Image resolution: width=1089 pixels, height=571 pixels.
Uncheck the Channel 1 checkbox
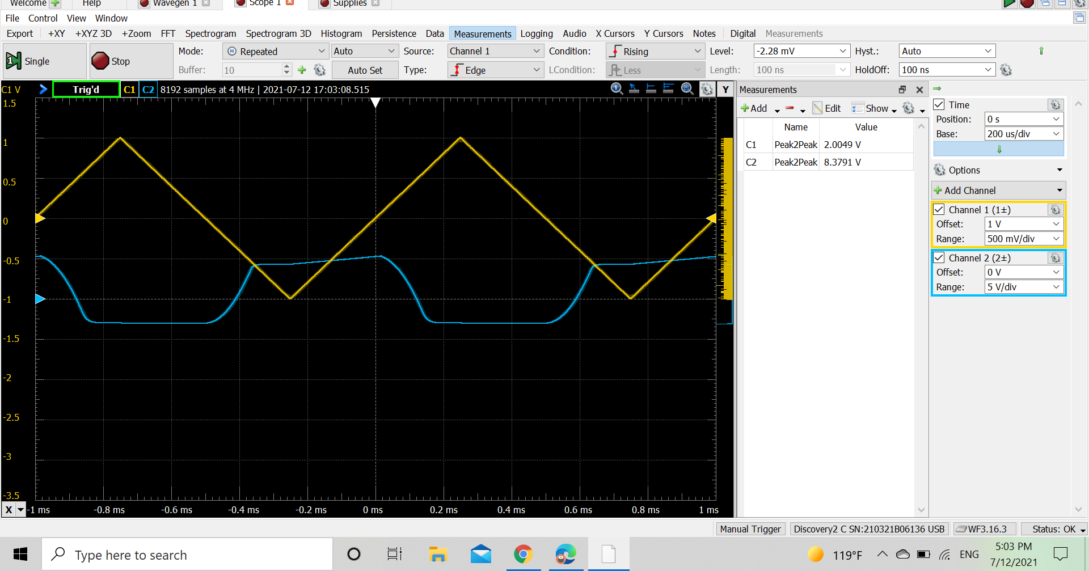939,210
